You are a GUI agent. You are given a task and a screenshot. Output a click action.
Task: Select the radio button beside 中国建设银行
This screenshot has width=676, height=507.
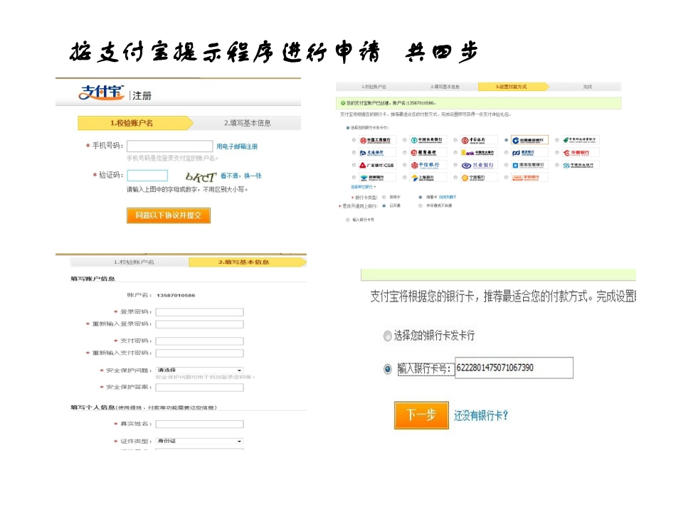pyautogui.click(x=506, y=140)
